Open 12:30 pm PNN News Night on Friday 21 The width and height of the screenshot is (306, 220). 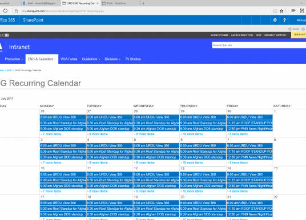coord(249,214)
